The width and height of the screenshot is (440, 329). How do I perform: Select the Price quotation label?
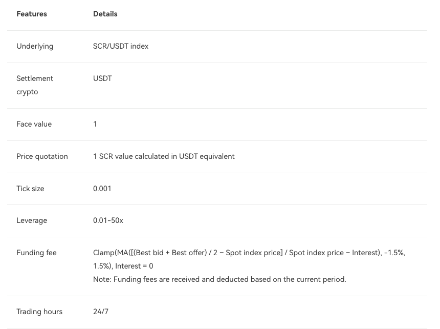[42, 156]
